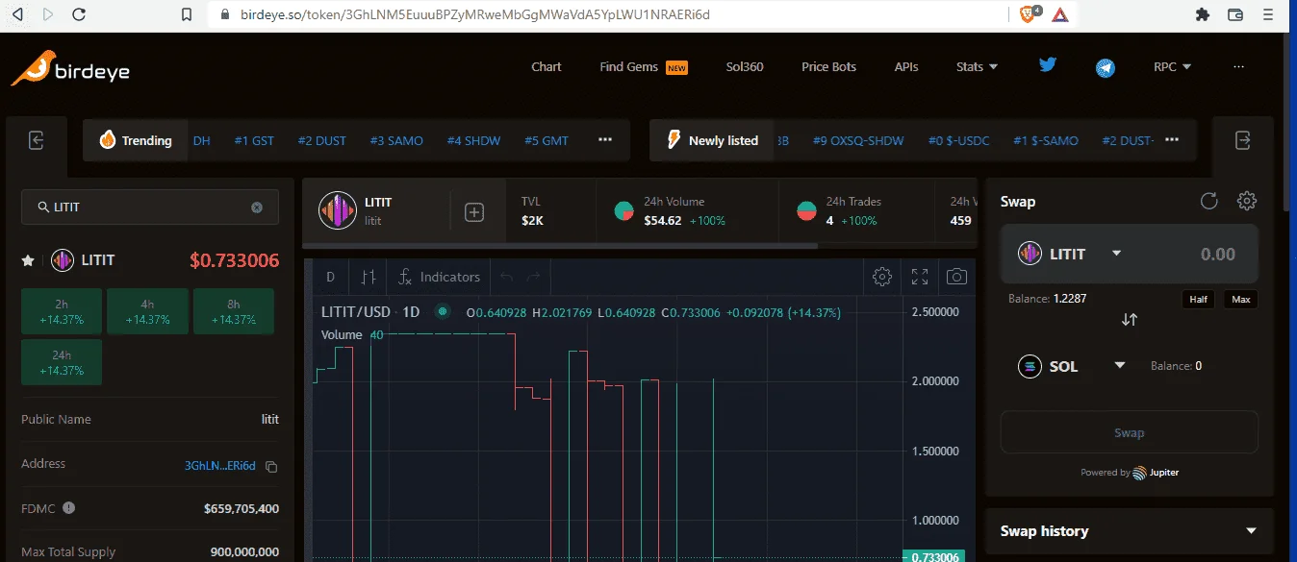Expand more Newly listed ellipsis

click(1172, 140)
